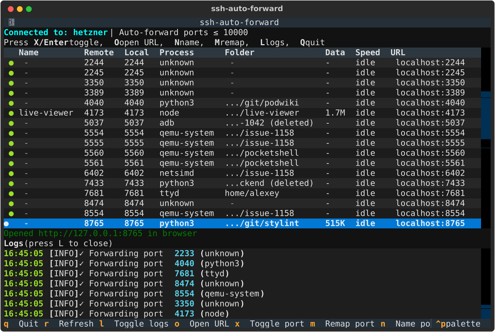Viewport: 495px width, 332px height.
Task: Select the .../git/podwiki folder cell
Action: tap(262, 103)
